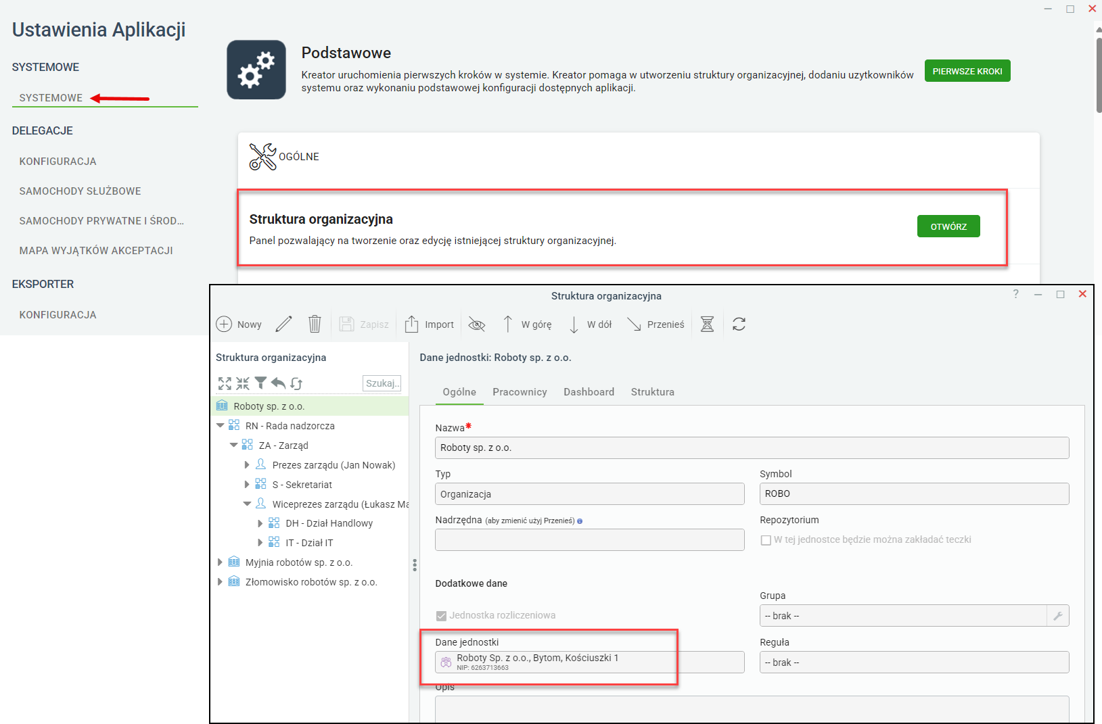Collapse the ZA - Zarząd node

pos(233,445)
